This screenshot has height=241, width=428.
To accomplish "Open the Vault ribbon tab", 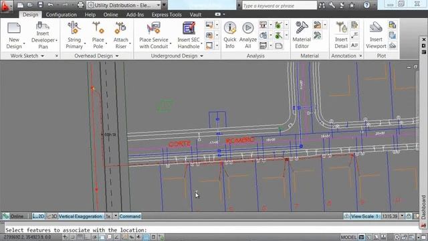I will (195, 15).
